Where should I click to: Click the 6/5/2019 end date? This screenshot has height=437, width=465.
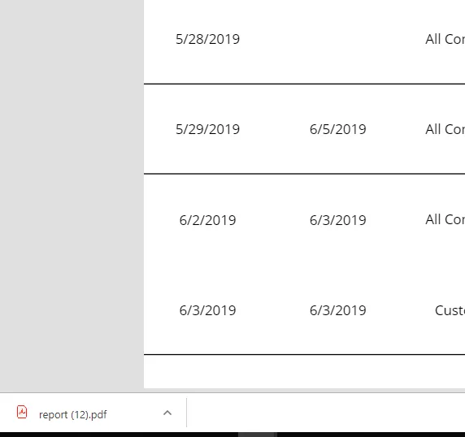pyautogui.click(x=338, y=129)
